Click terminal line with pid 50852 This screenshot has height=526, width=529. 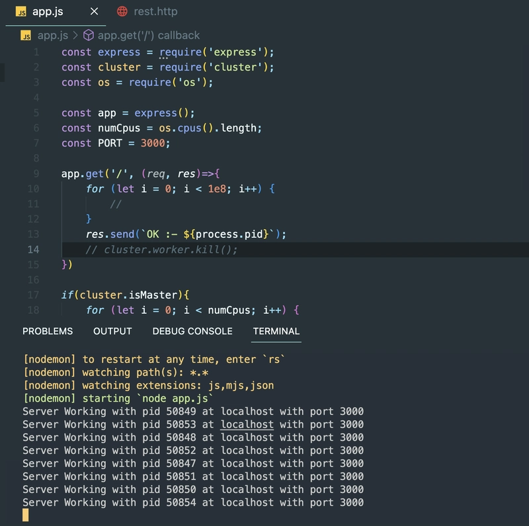tap(193, 451)
